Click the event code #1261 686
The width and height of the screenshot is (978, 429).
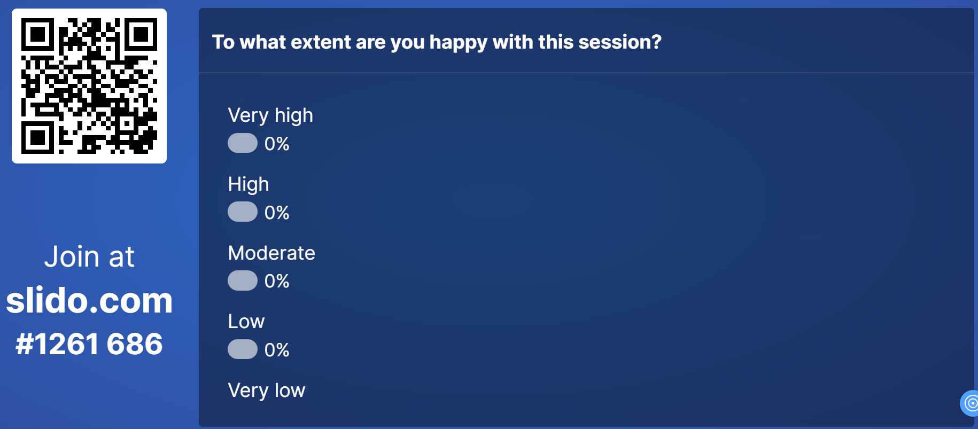[x=89, y=344]
